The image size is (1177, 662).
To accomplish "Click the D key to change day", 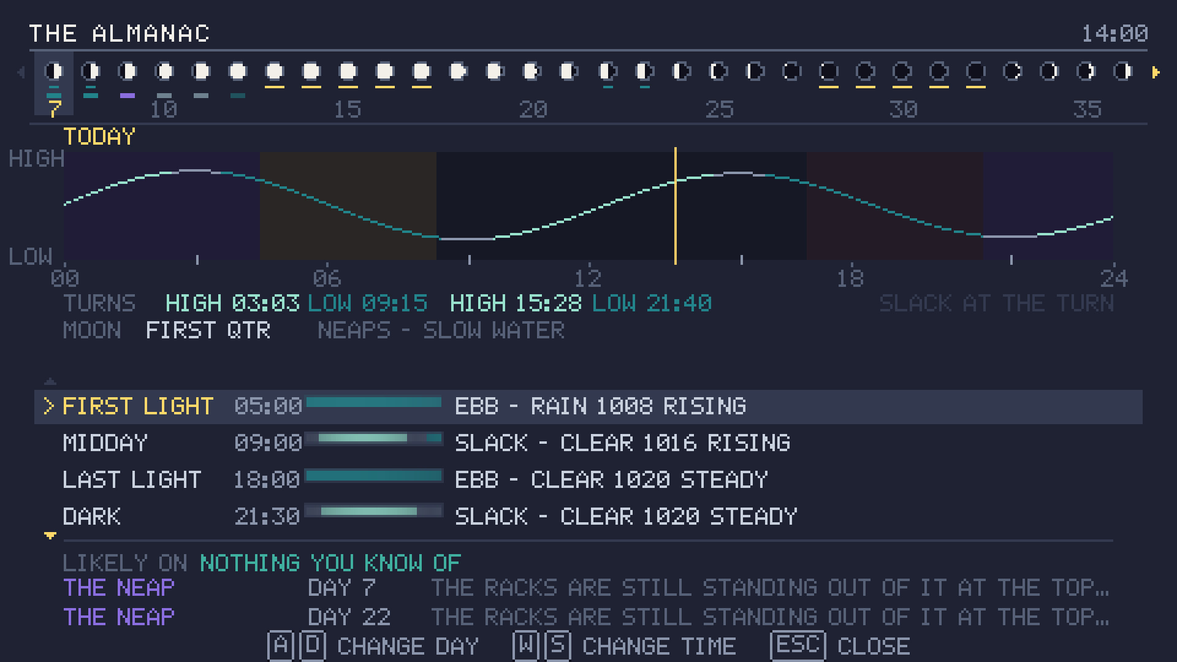I will [313, 645].
